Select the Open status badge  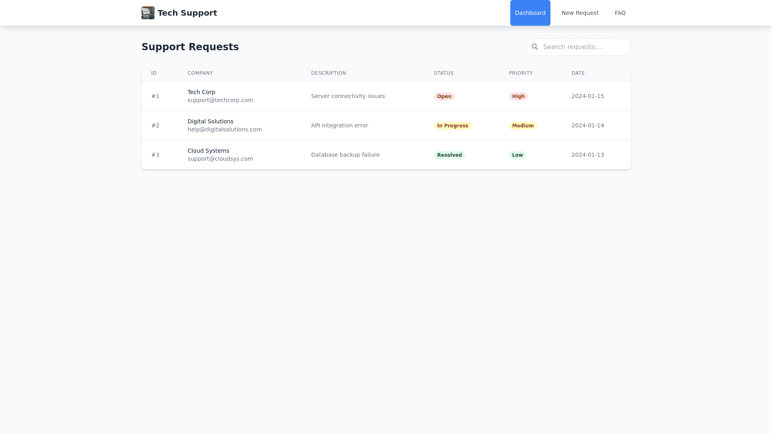tap(444, 96)
